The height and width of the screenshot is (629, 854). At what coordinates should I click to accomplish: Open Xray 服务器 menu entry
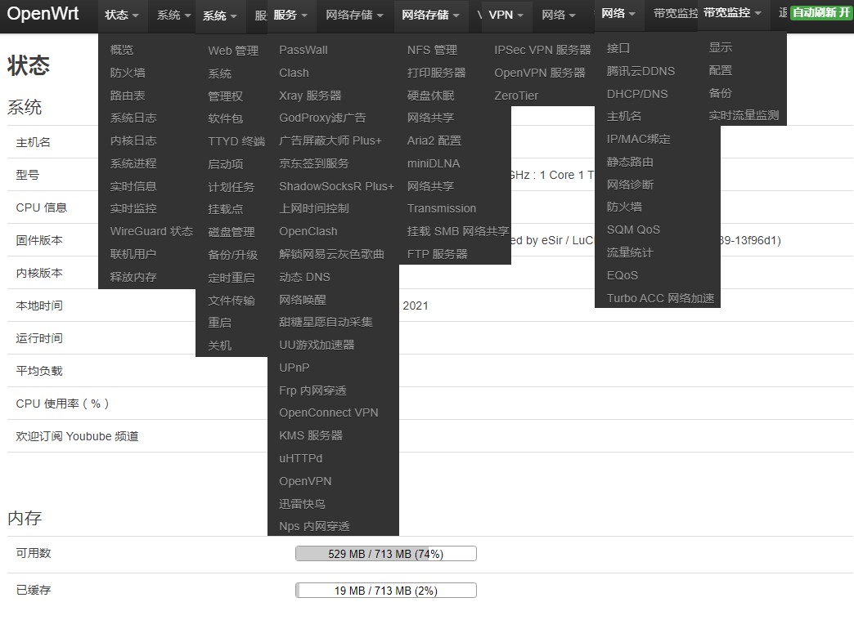[310, 96]
